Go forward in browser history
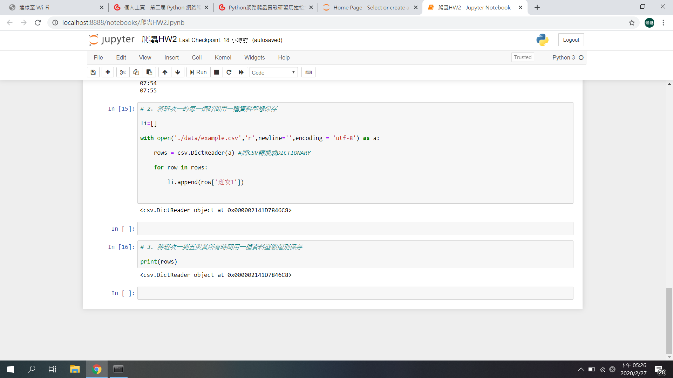Screen dimensions: 673x378 [x=23, y=23]
